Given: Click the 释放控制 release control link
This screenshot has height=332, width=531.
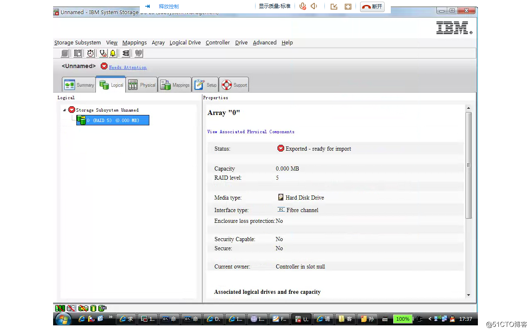Looking at the screenshot, I should (169, 6).
